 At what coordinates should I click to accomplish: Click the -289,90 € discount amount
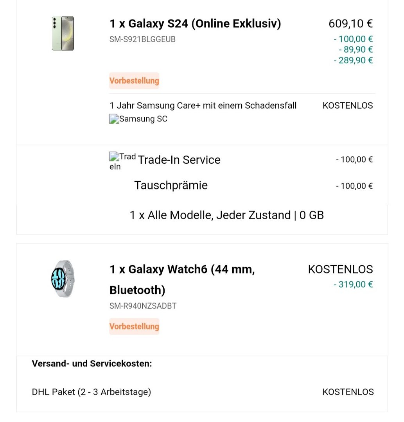pyautogui.click(x=353, y=60)
